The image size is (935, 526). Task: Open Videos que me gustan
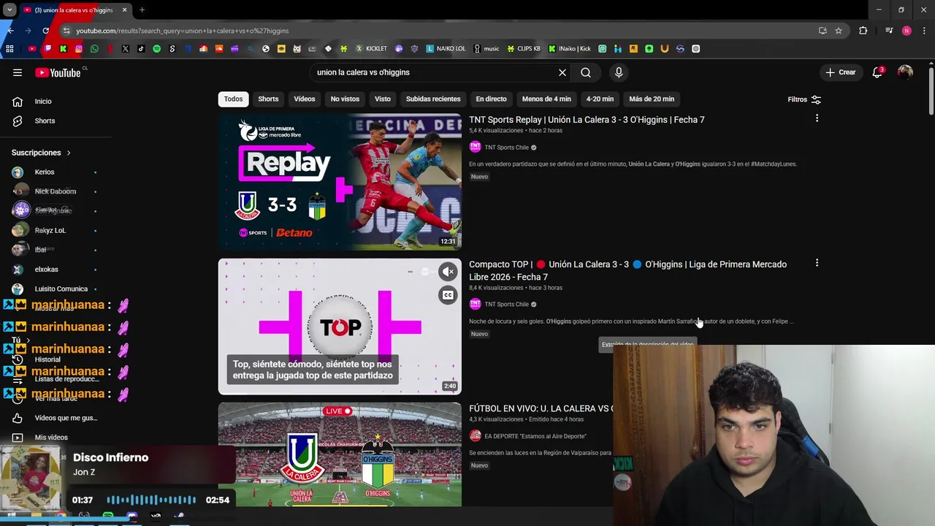click(66, 418)
